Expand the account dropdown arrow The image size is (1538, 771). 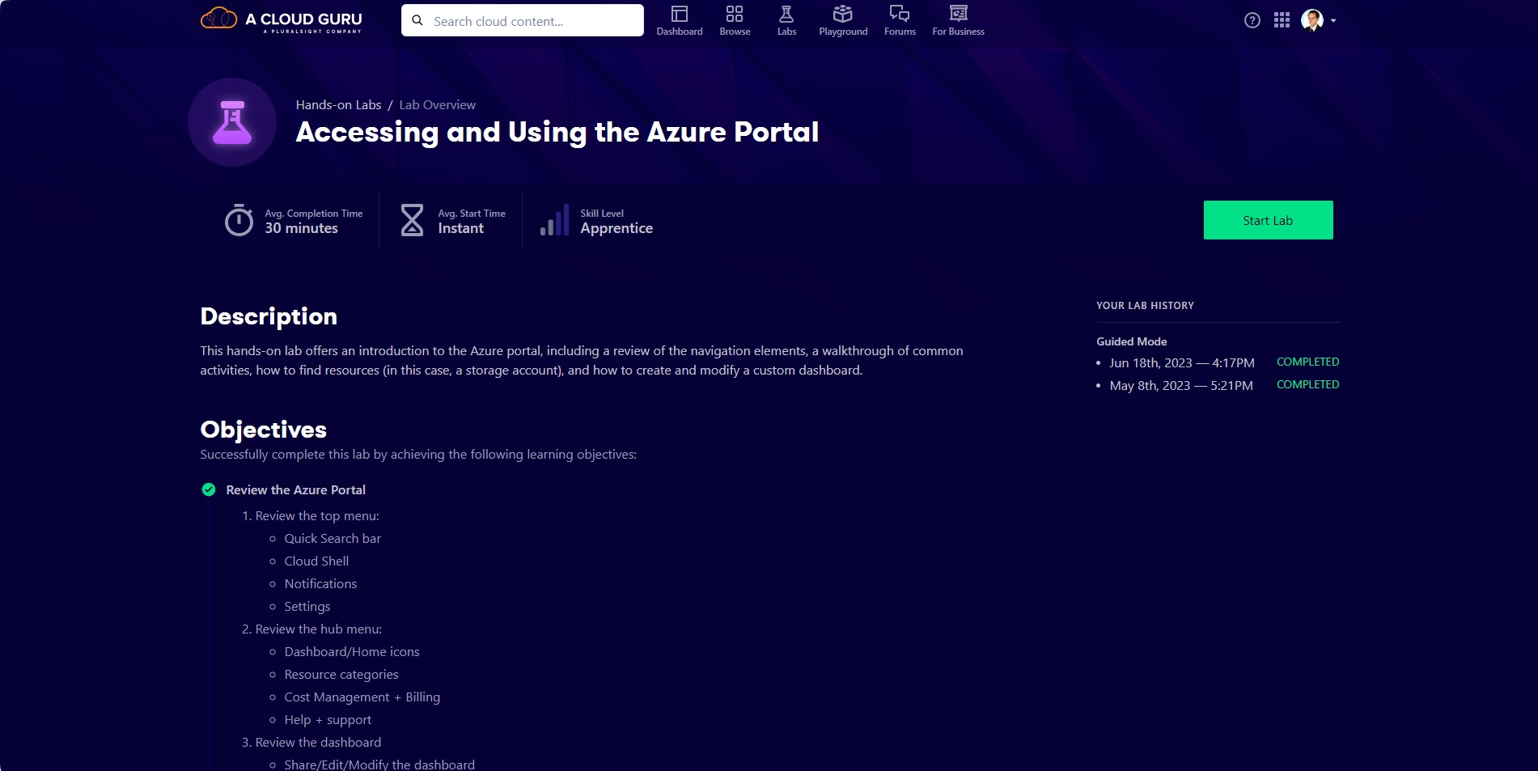[x=1333, y=21]
